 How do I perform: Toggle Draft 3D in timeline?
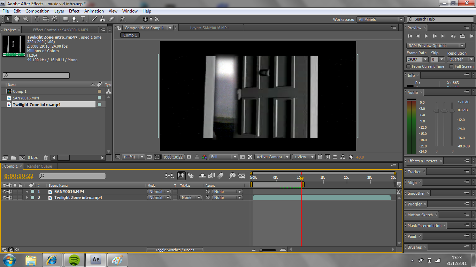pyautogui.click(x=190, y=176)
